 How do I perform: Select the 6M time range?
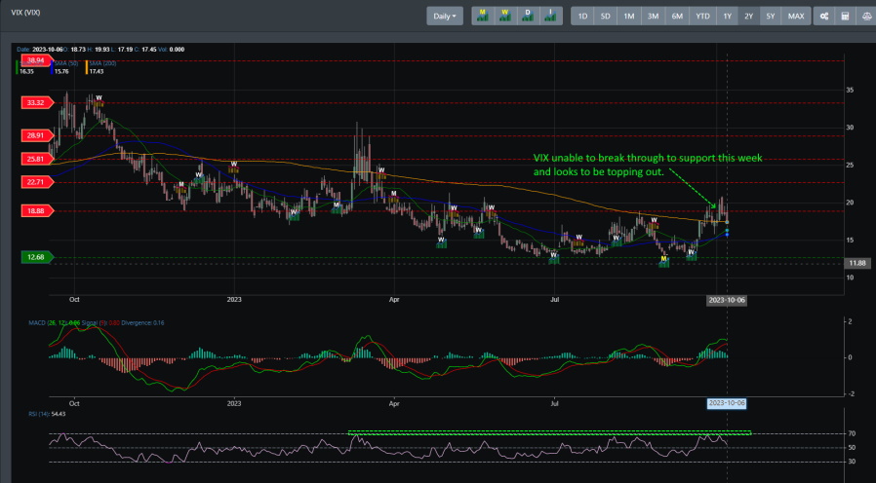tap(677, 17)
